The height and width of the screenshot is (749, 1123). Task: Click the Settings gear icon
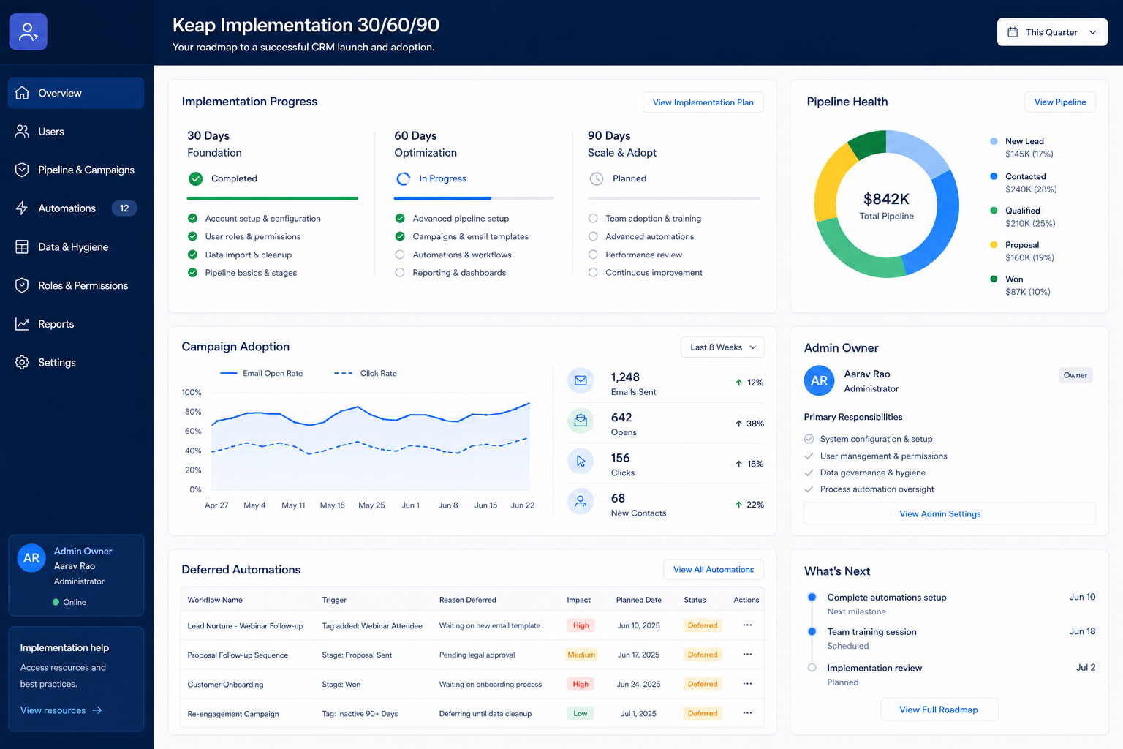tap(22, 362)
